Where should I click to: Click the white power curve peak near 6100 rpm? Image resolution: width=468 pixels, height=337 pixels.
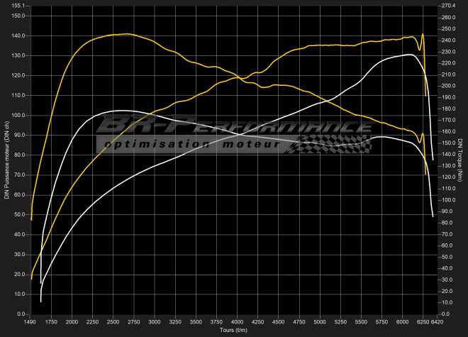409,54
